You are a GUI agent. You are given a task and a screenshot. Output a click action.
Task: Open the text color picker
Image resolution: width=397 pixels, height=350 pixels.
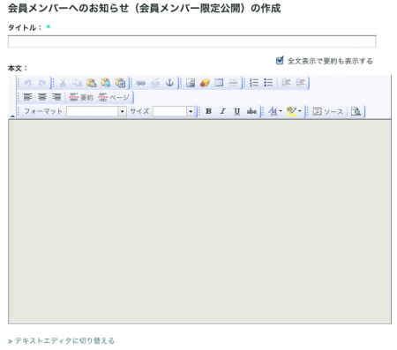275,111
